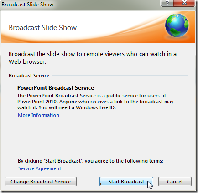Click the 'Broadcast Slide Show' window title bar text
The height and width of the screenshot is (193, 198).
(x=27, y=5)
